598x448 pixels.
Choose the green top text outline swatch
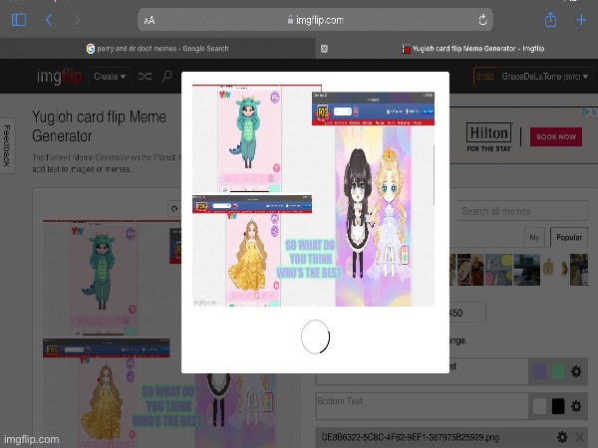[x=558, y=371]
